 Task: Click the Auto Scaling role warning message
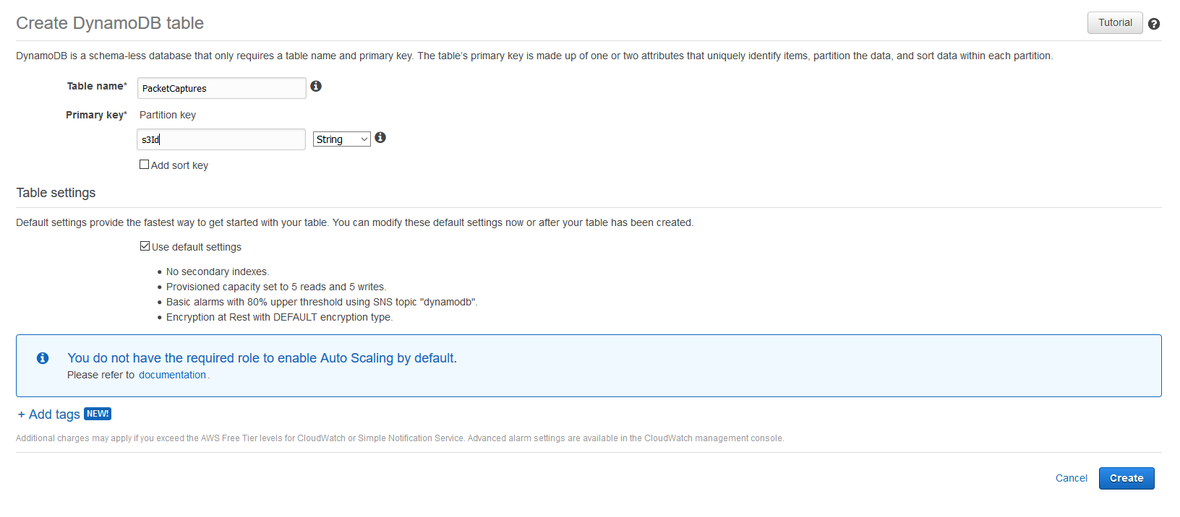262,358
